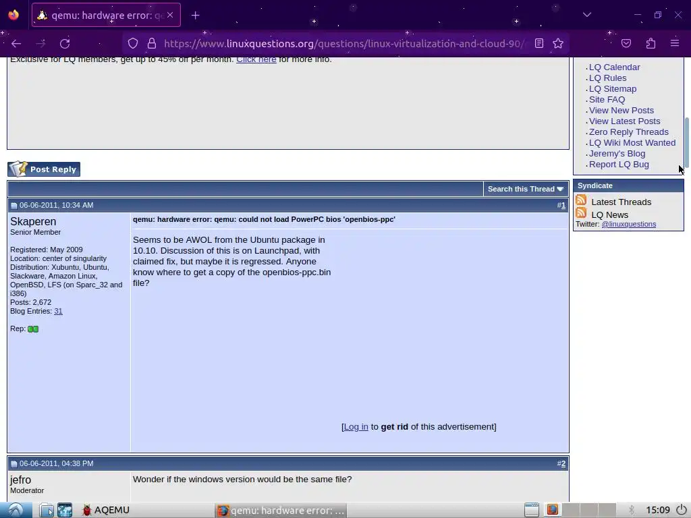Toggle reader view icon in address bar
Screen dimensions: 691x518
[x=539, y=43]
